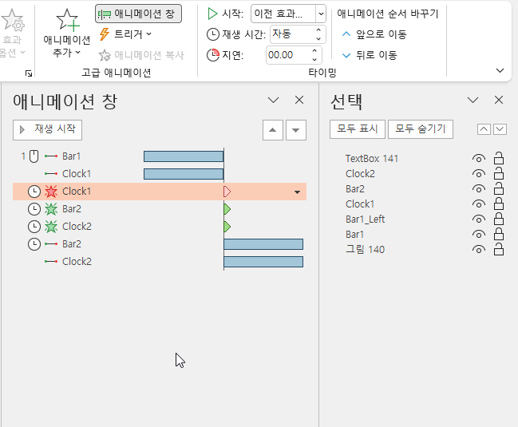Click the Clock2 motion path timeline bar
The height and width of the screenshot is (427, 518).
pos(263,262)
